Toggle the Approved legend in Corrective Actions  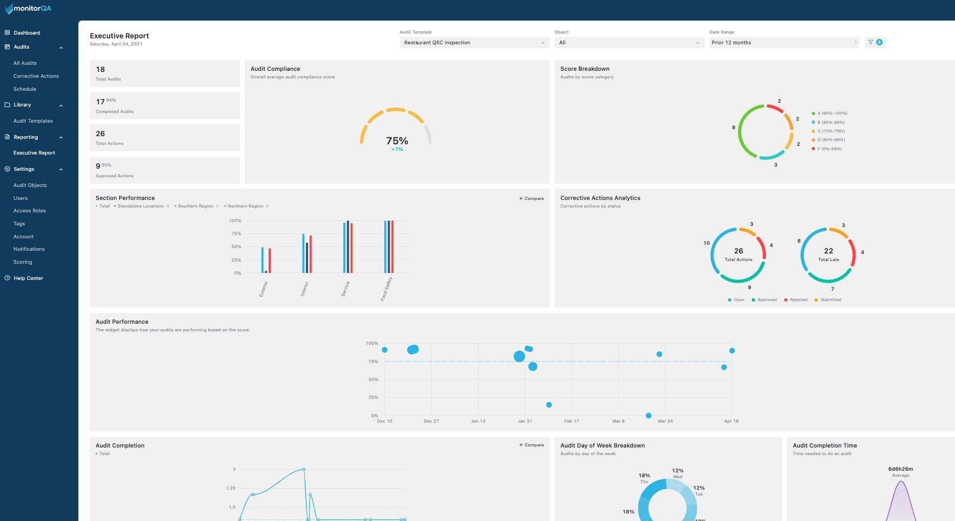tap(764, 300)
